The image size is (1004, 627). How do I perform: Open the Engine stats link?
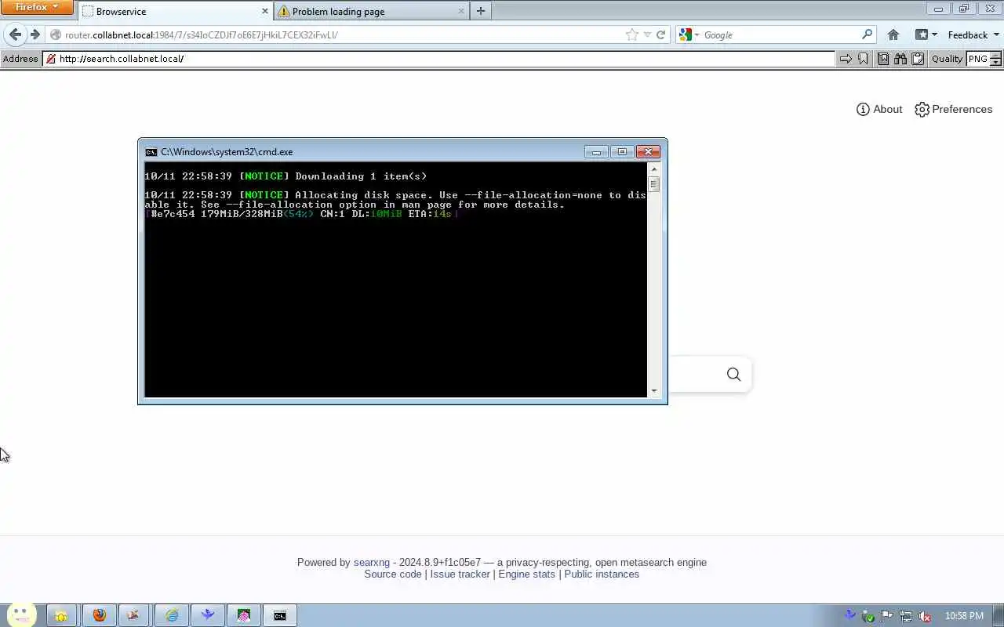[526, 574]
